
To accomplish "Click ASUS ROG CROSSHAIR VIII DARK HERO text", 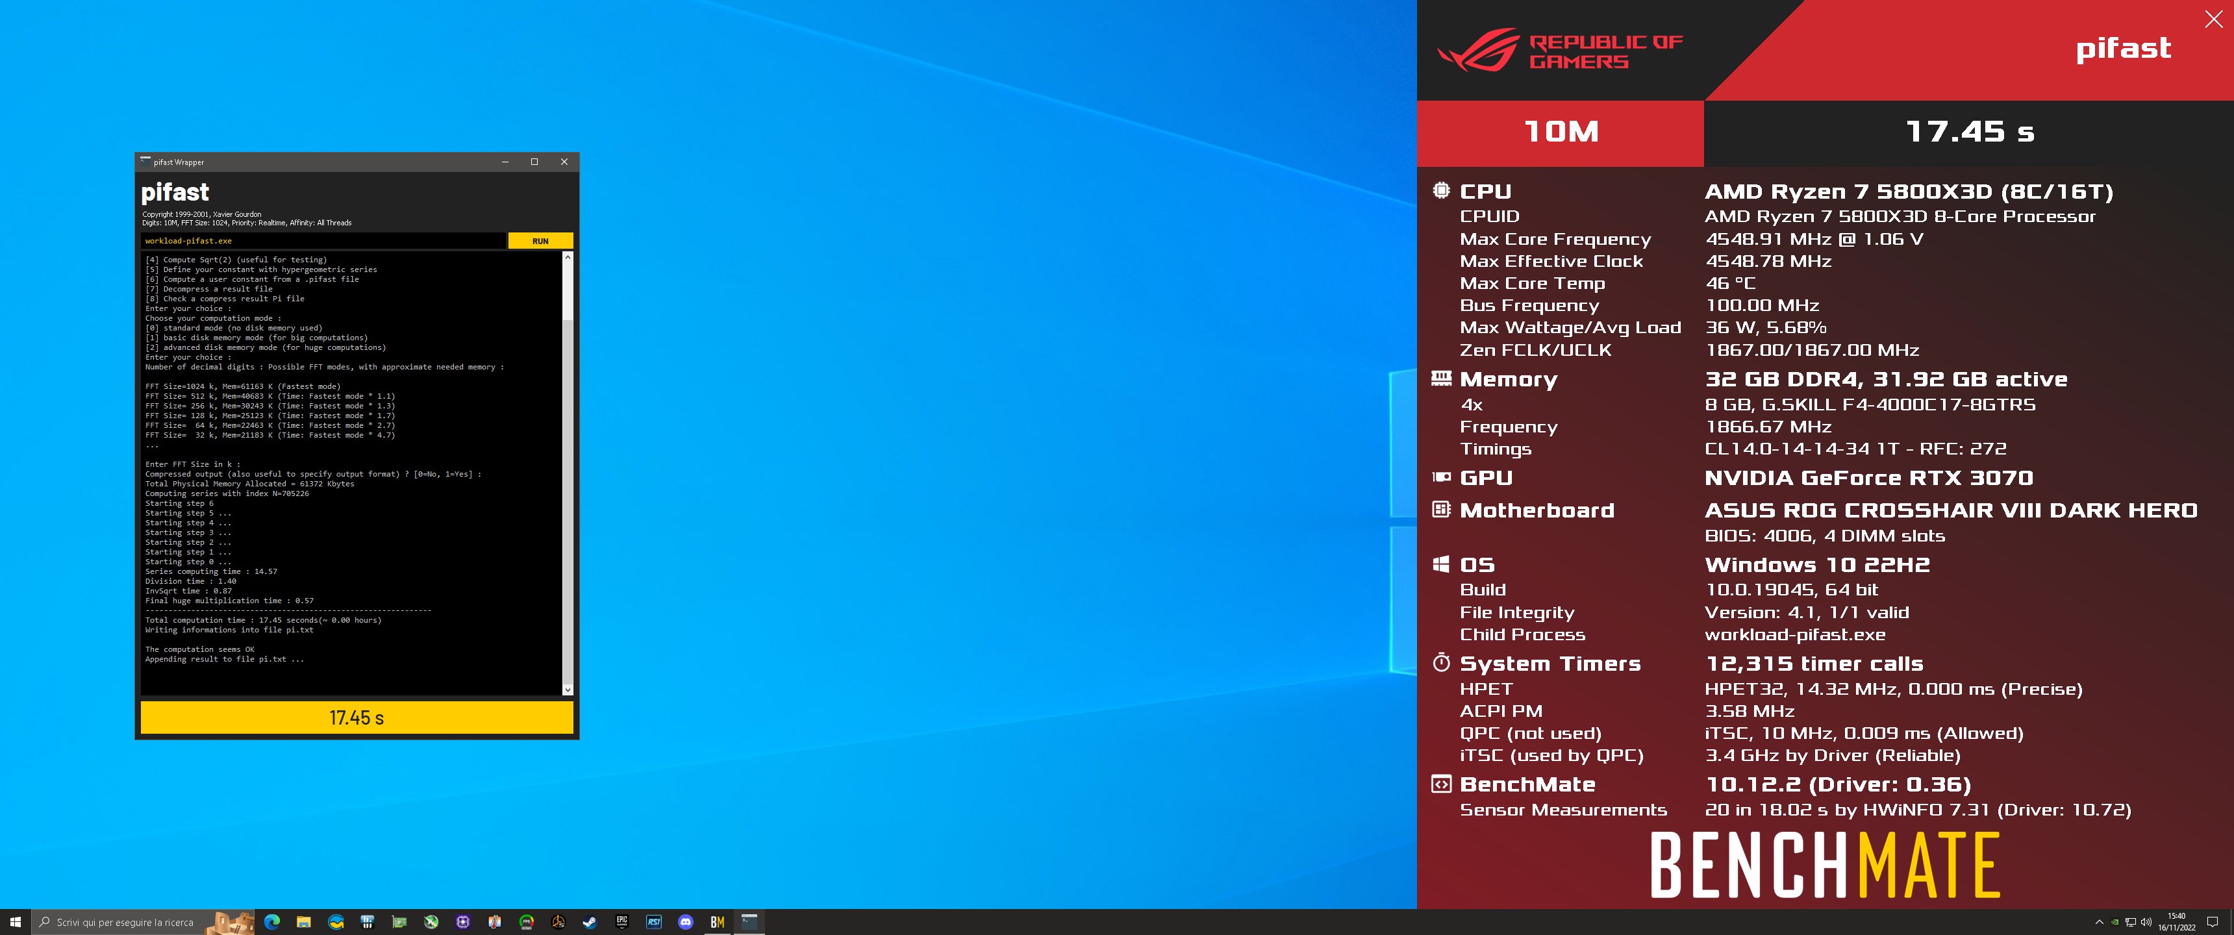I will coord(1952,510).
